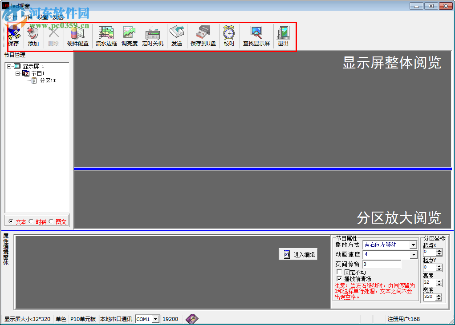Click the 发送 send icon
The width and height of the screenshot is (455, 325).
tap(176, 36)
